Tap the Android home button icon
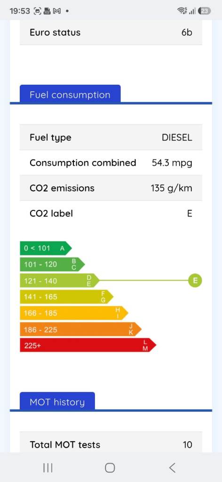222x482 pixels. tap(110, 467)
